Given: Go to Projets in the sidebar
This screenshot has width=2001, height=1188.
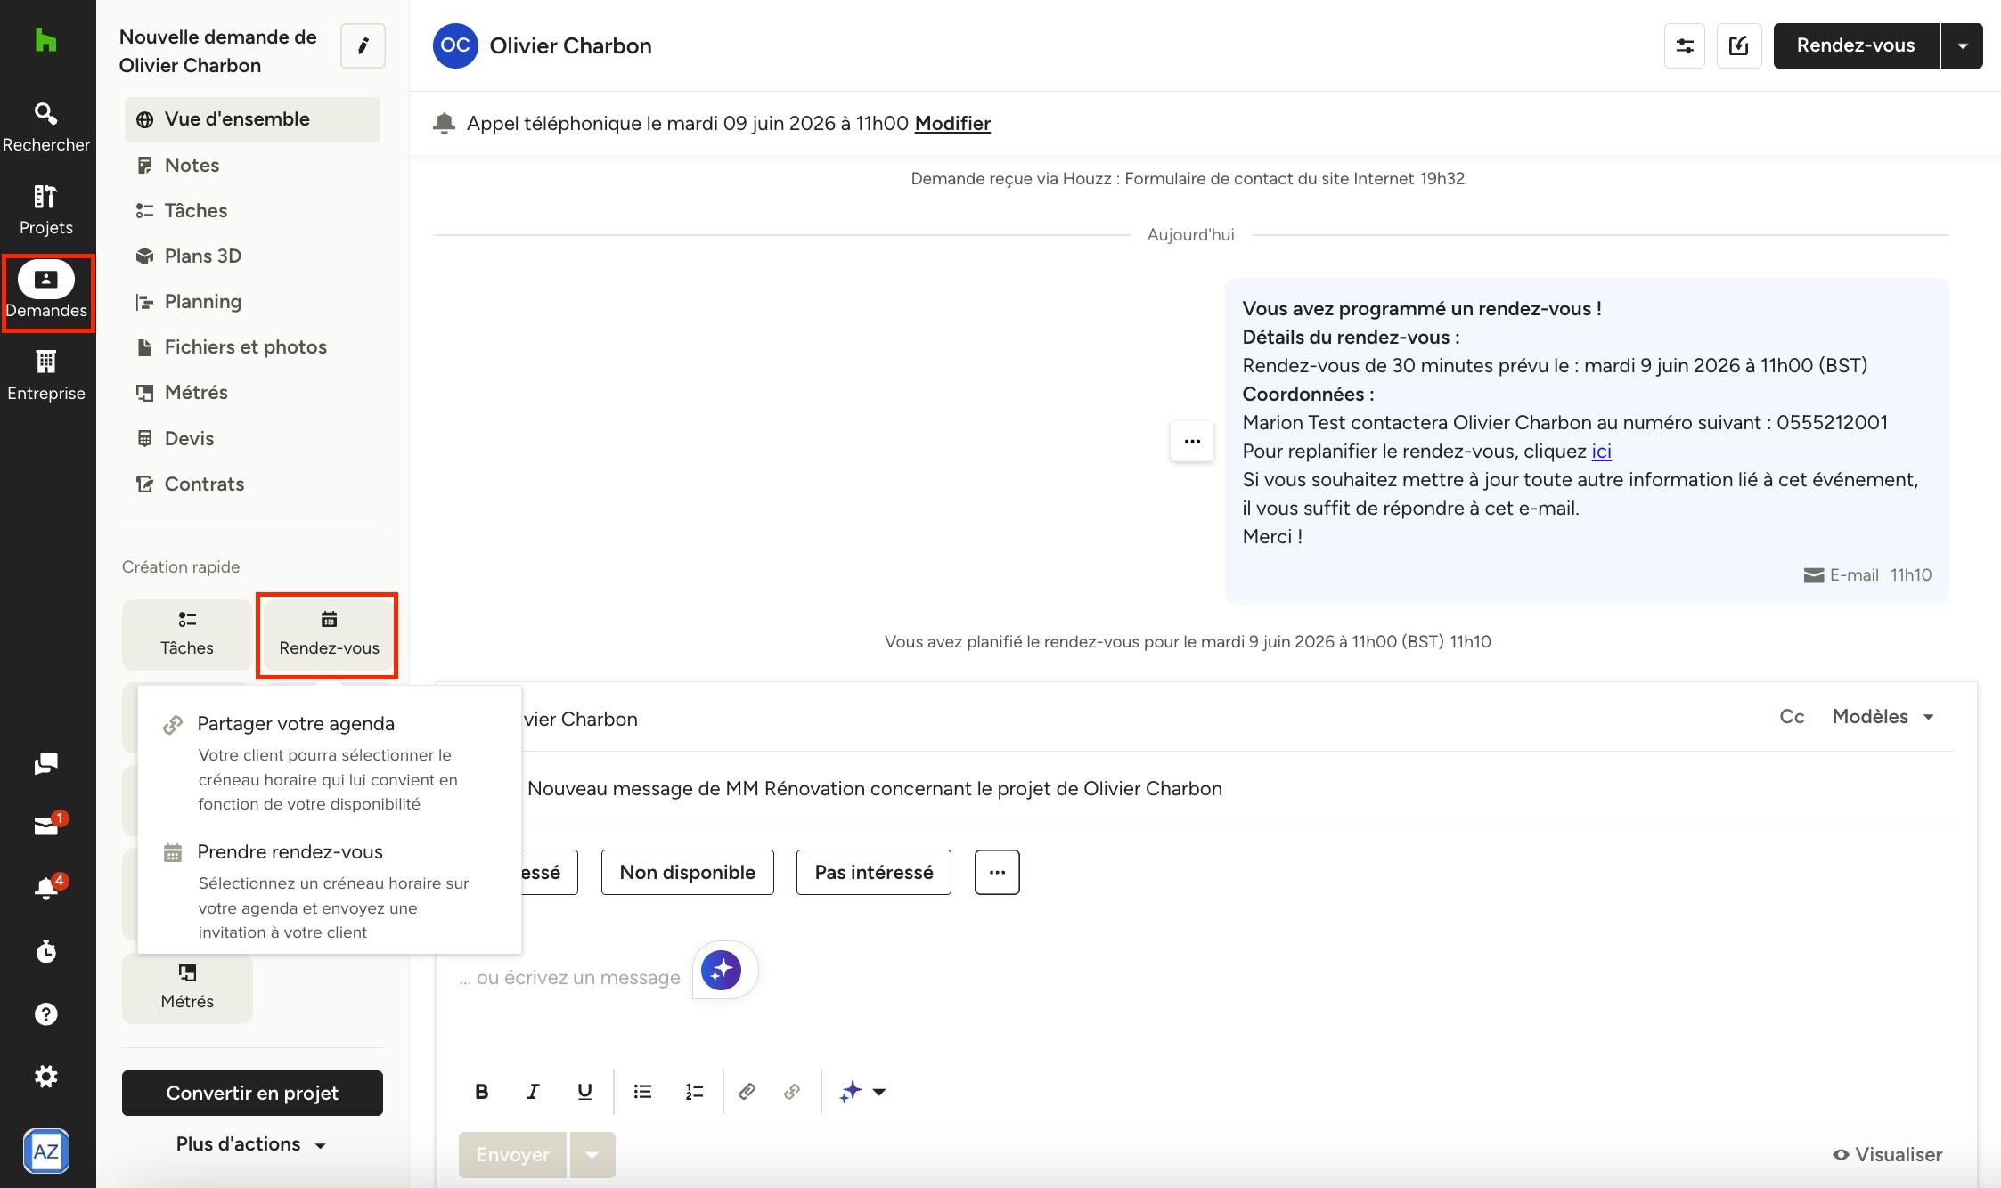Looking at the screenshot, I should tap(46, 209).
